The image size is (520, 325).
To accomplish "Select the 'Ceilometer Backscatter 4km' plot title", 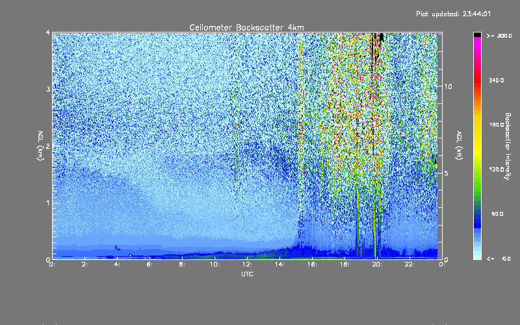I will (246, 27).
